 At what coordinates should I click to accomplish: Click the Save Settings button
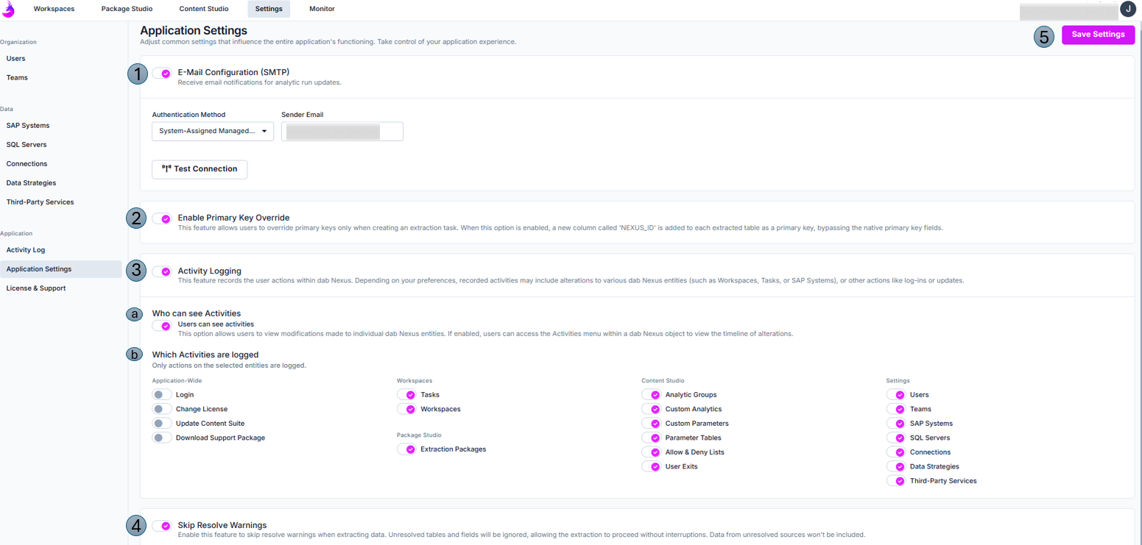click(1098, 35)
